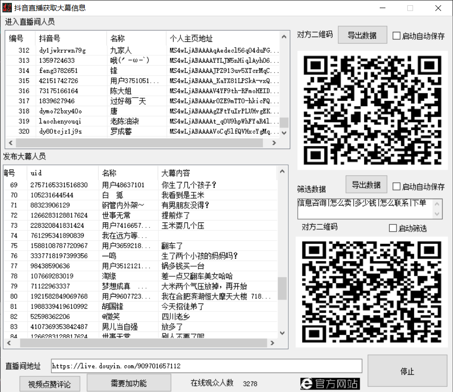Select viewer row 313 with ID 1359724633
Image resolution: width=453 pixels, height=392 pixels.
tap(142, 60)
